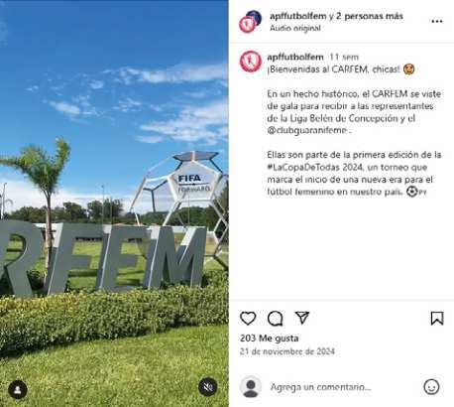Image resolution: width=454 pixels, height=407 pixels.
Task: Open @clubguaranifeme mention
Action: point(306,130)
